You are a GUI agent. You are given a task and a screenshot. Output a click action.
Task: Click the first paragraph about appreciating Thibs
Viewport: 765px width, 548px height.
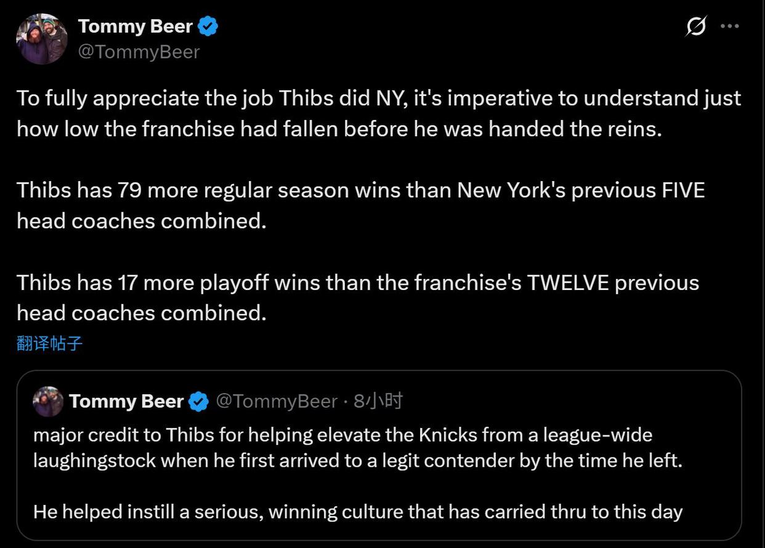[379, 113]
